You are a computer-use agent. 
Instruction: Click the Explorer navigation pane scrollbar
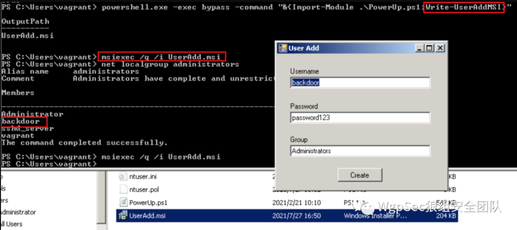pyautogui.click(x=102, y=198)
